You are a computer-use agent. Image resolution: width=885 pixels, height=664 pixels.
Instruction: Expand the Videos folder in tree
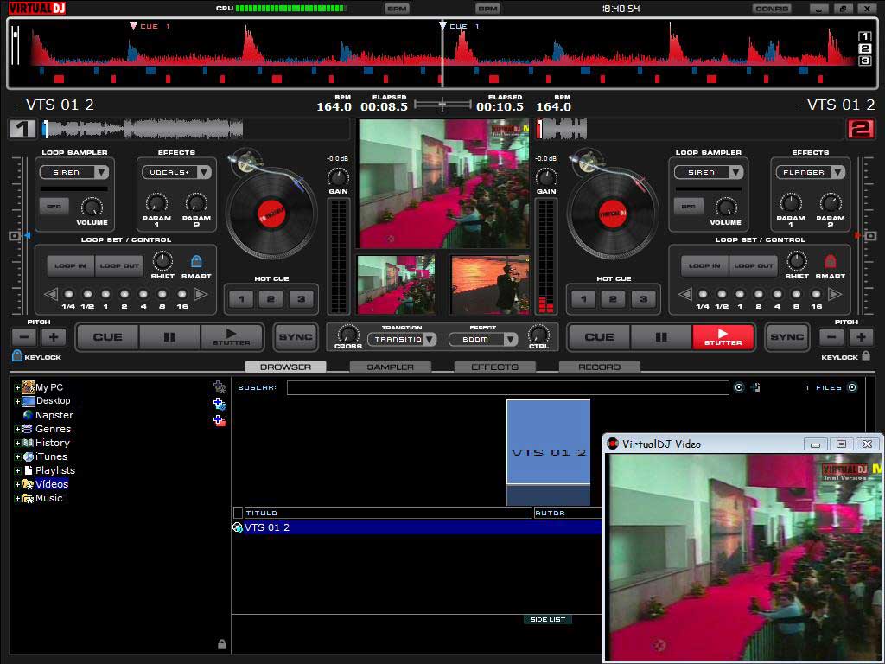click(x=17, y=484)
